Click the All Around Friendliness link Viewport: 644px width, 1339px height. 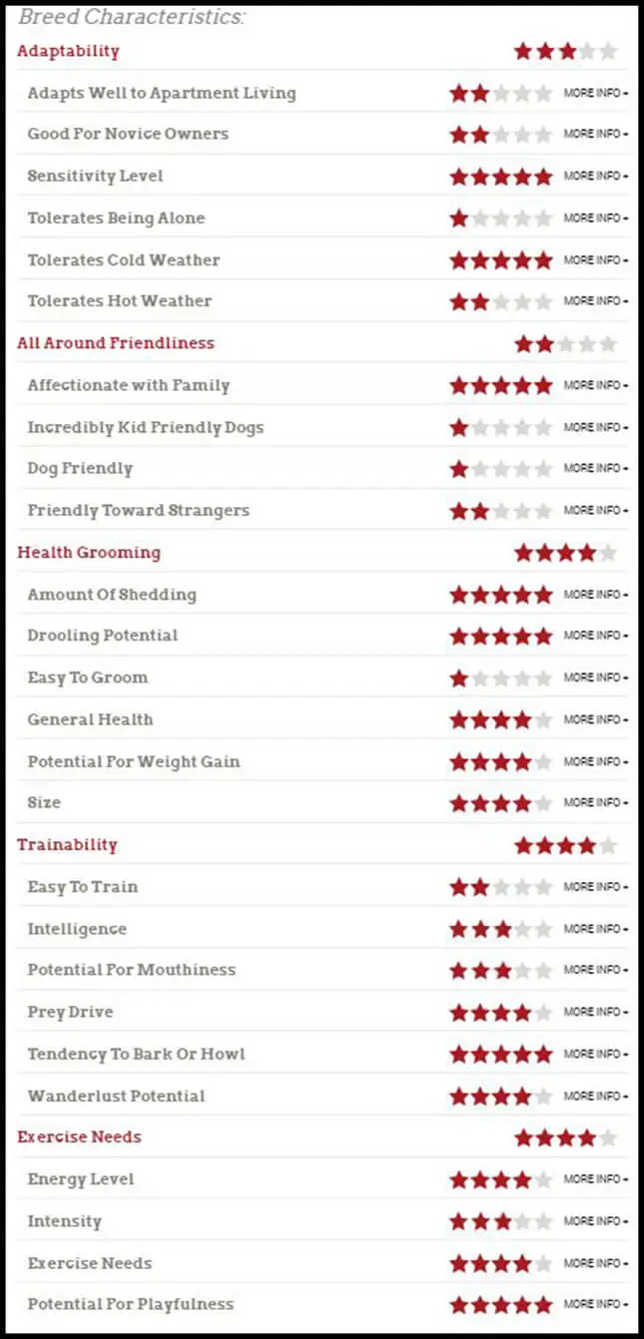[116, 342]
